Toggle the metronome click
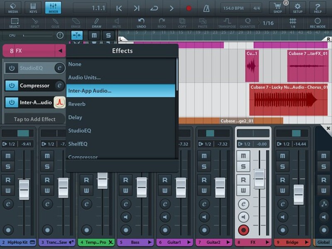The width and height of the screenshot is (332, 249). [206, 8]
